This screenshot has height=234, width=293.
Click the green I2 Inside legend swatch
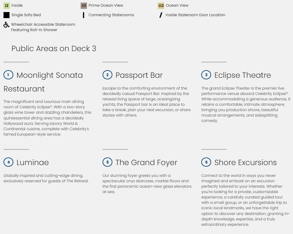coord(6,5)
